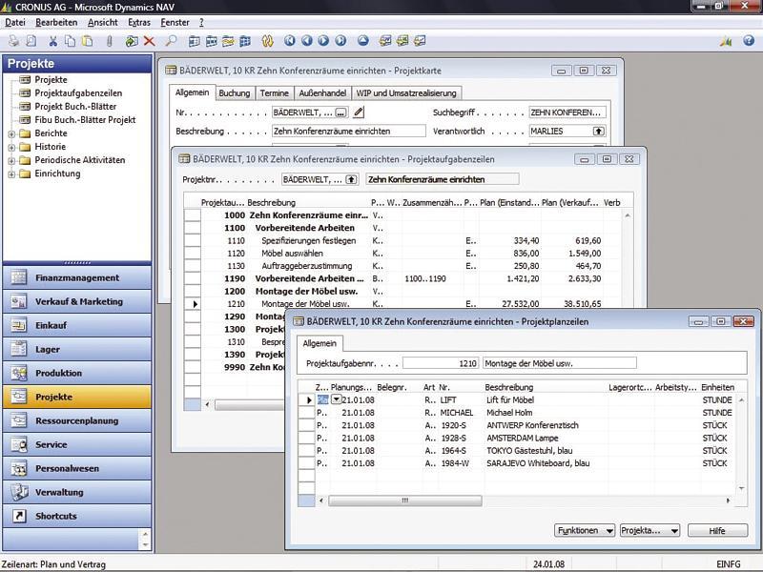763x572 pixels.
Task: Click the Projektaufgabennr. field showing 1210
Action: [441, 363]
